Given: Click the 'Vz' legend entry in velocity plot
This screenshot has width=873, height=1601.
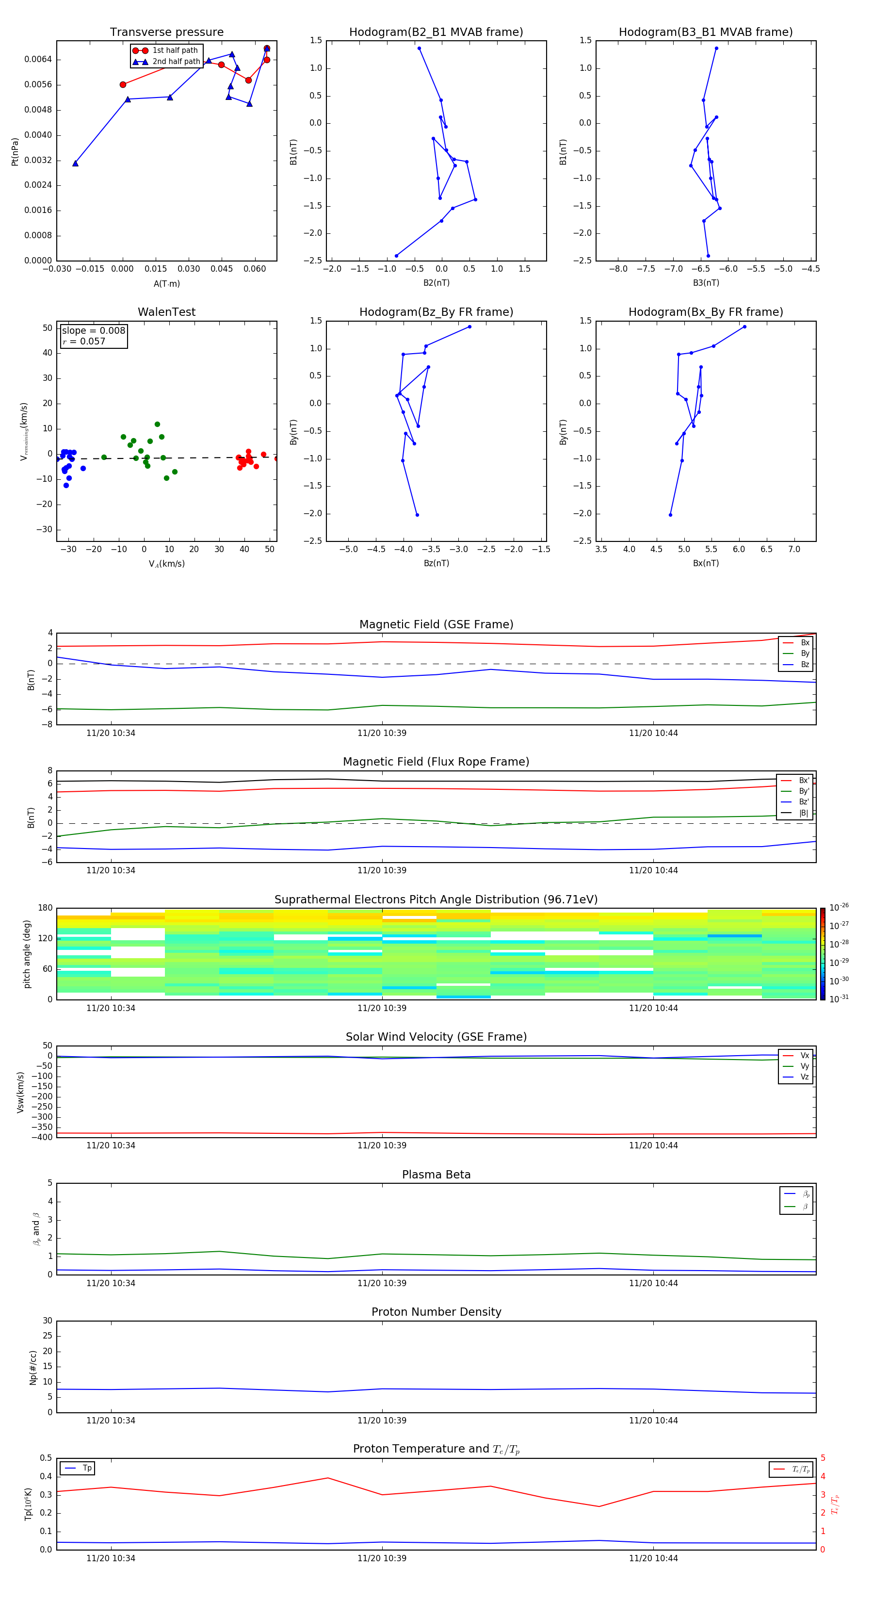Looking at the screenshot, I should point(796,1077).
